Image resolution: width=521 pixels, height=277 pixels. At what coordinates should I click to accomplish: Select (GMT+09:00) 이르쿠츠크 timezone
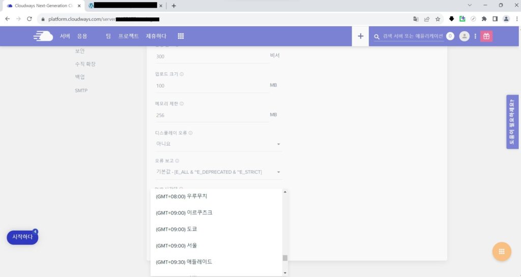pos(216,212)
